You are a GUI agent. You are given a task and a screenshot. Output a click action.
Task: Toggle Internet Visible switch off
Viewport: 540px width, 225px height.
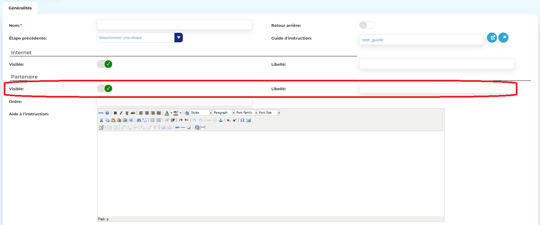point(105,64)
